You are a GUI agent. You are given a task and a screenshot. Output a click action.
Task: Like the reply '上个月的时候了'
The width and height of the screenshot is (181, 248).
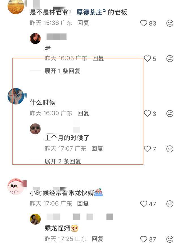point(147,149)
